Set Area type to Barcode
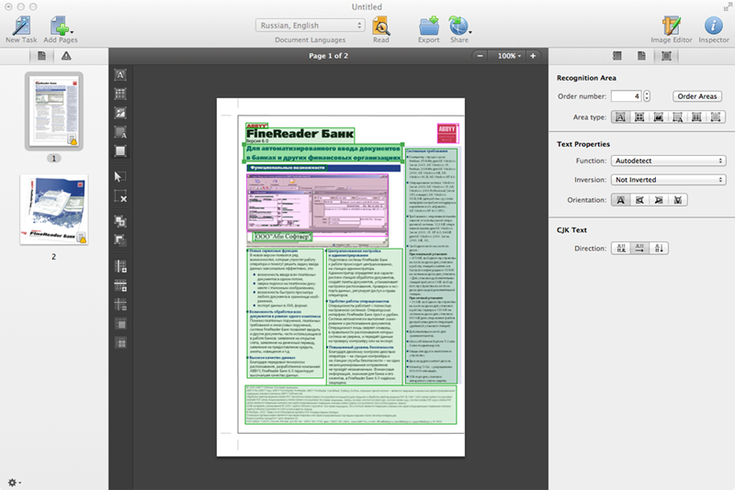This screenshot has height=490, width=735. [x=696, y=117]
